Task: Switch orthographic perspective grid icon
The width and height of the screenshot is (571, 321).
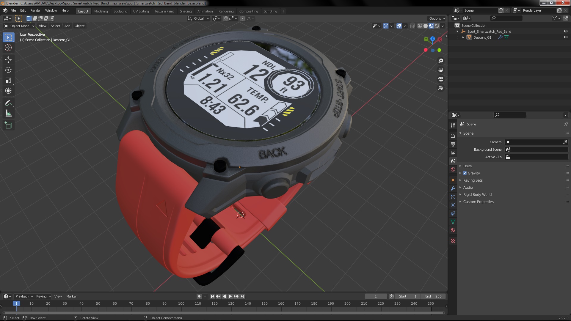Action: pyautogui.click(x=441, y=88)
